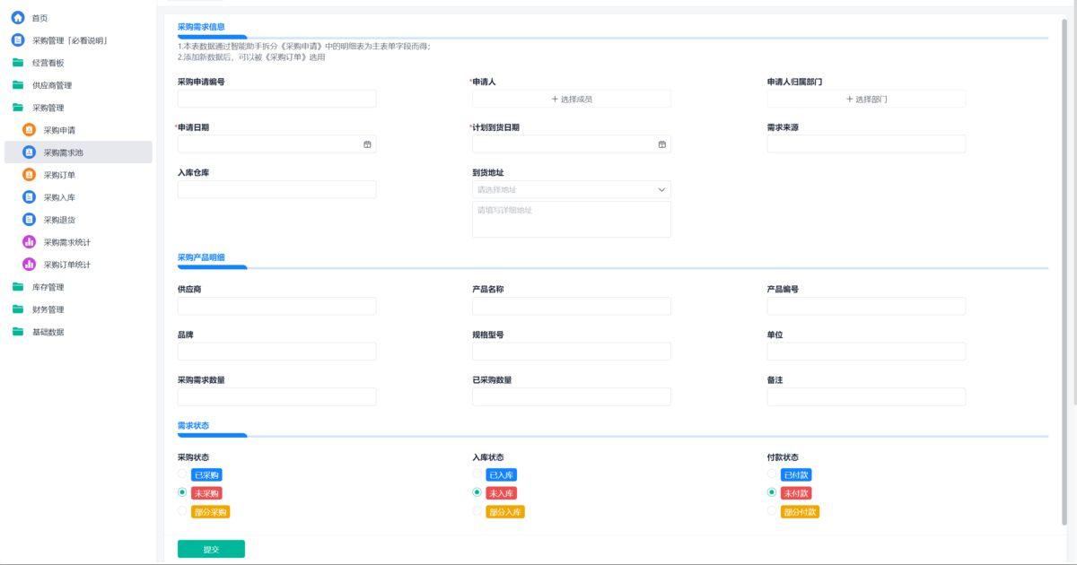Click the 需求来源 input field

(867, 144)
